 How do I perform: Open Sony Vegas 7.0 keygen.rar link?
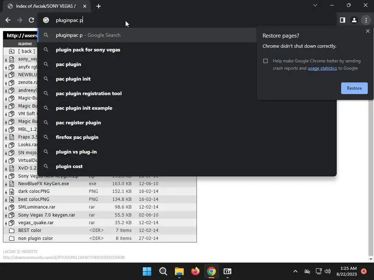click(x=46, y=215)
